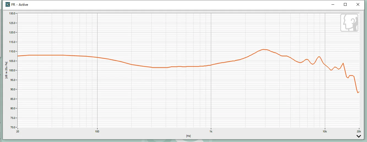Minimize the FR - Active window
This screenshot has height=142, width=367.
(x=333, y=4)
